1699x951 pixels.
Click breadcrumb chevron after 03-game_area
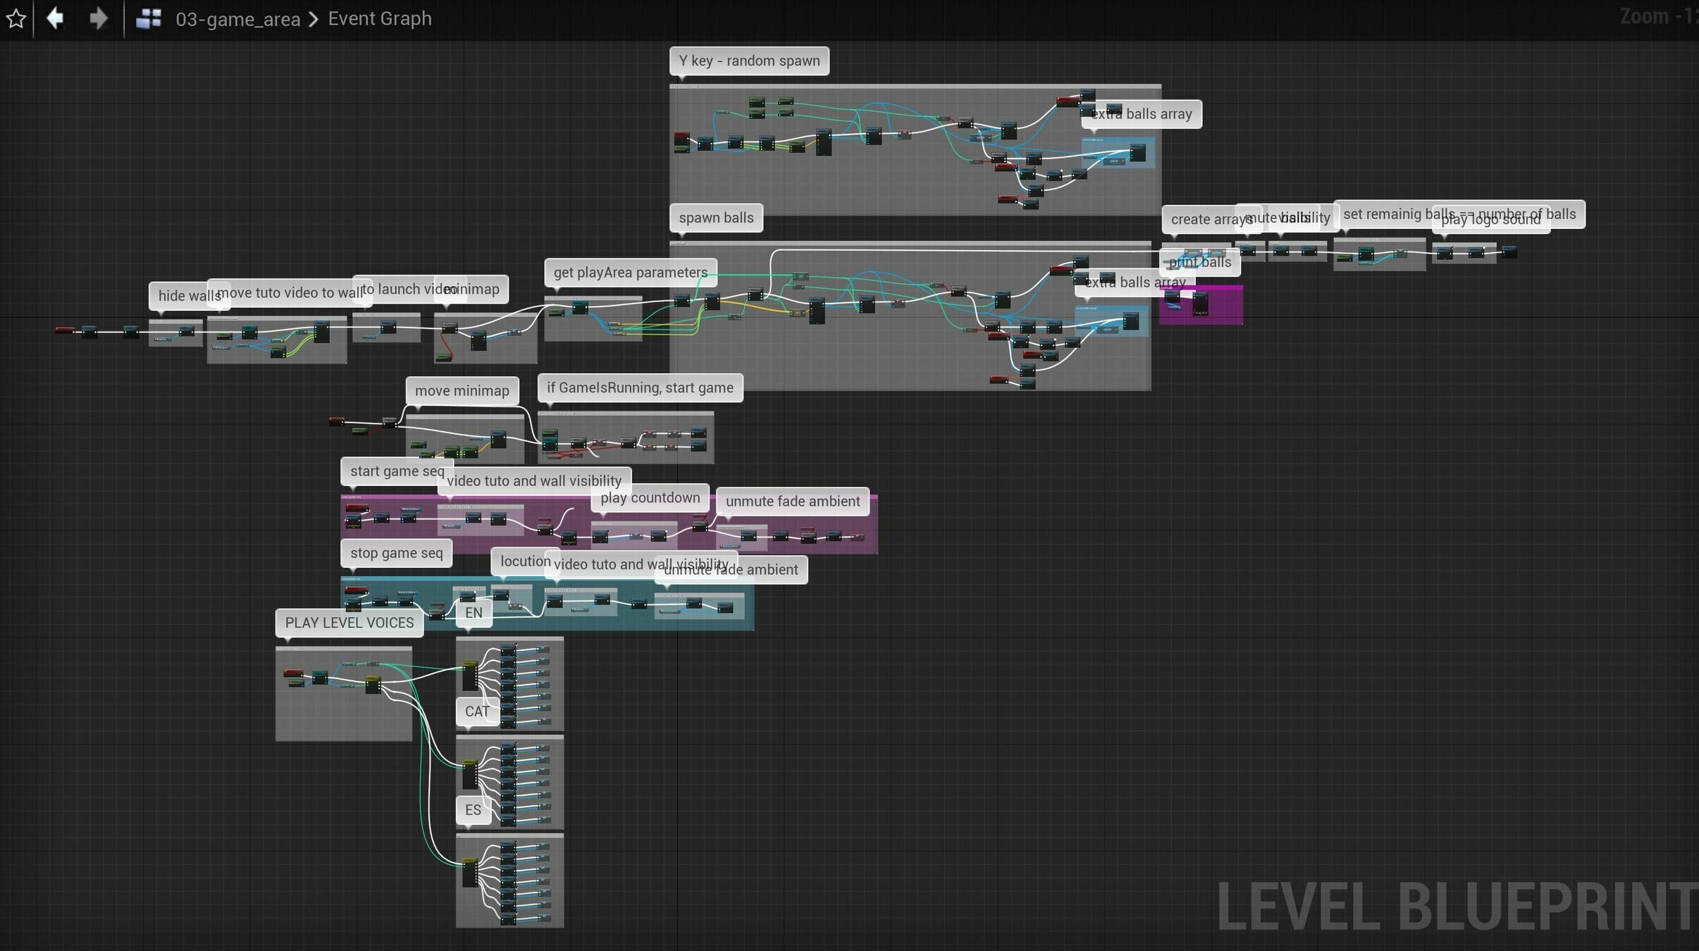point(314,19)
